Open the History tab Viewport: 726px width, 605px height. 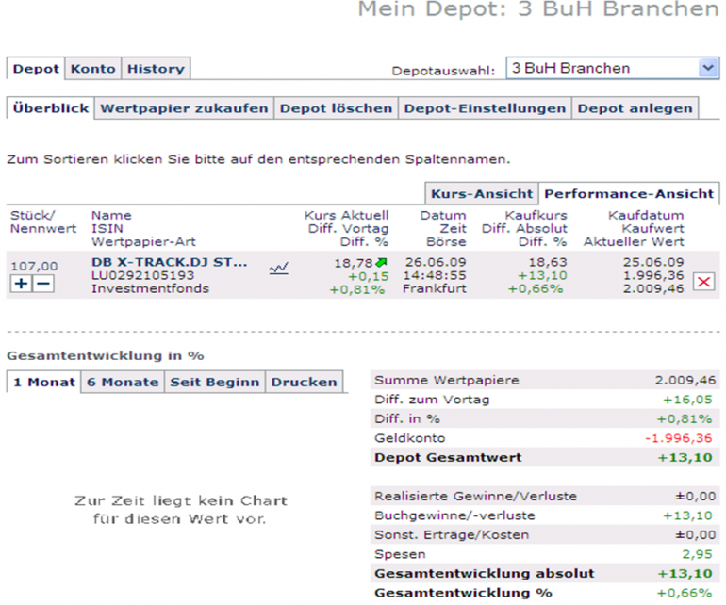pos(156,69)
